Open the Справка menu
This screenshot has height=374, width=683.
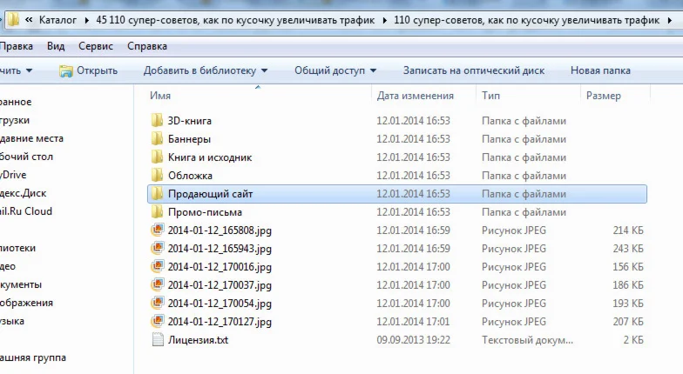(147, 46)
